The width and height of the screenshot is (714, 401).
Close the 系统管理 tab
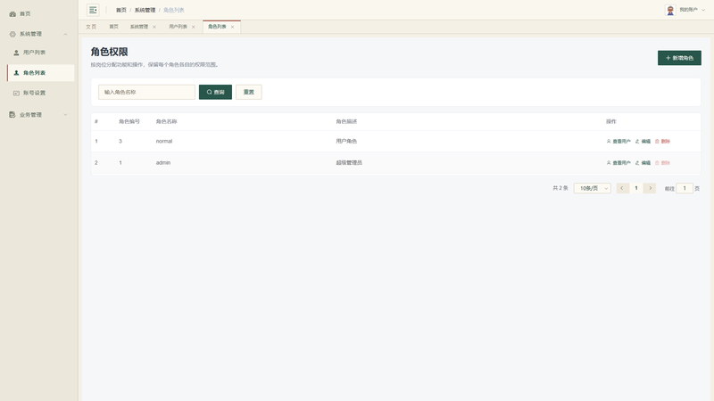pyautogui.click(x=154, y=28)
